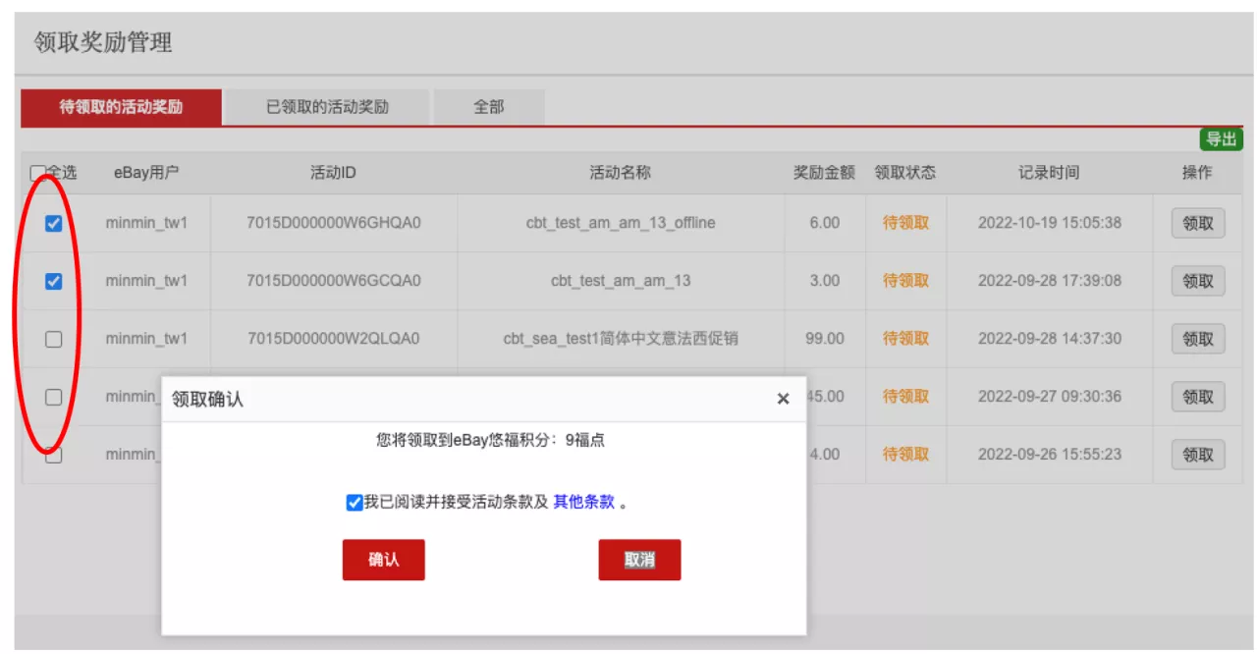The height and width of the screenshot is (654, 1257).
Task: Click the 取消 cancel button
Action: click(639, 559)
